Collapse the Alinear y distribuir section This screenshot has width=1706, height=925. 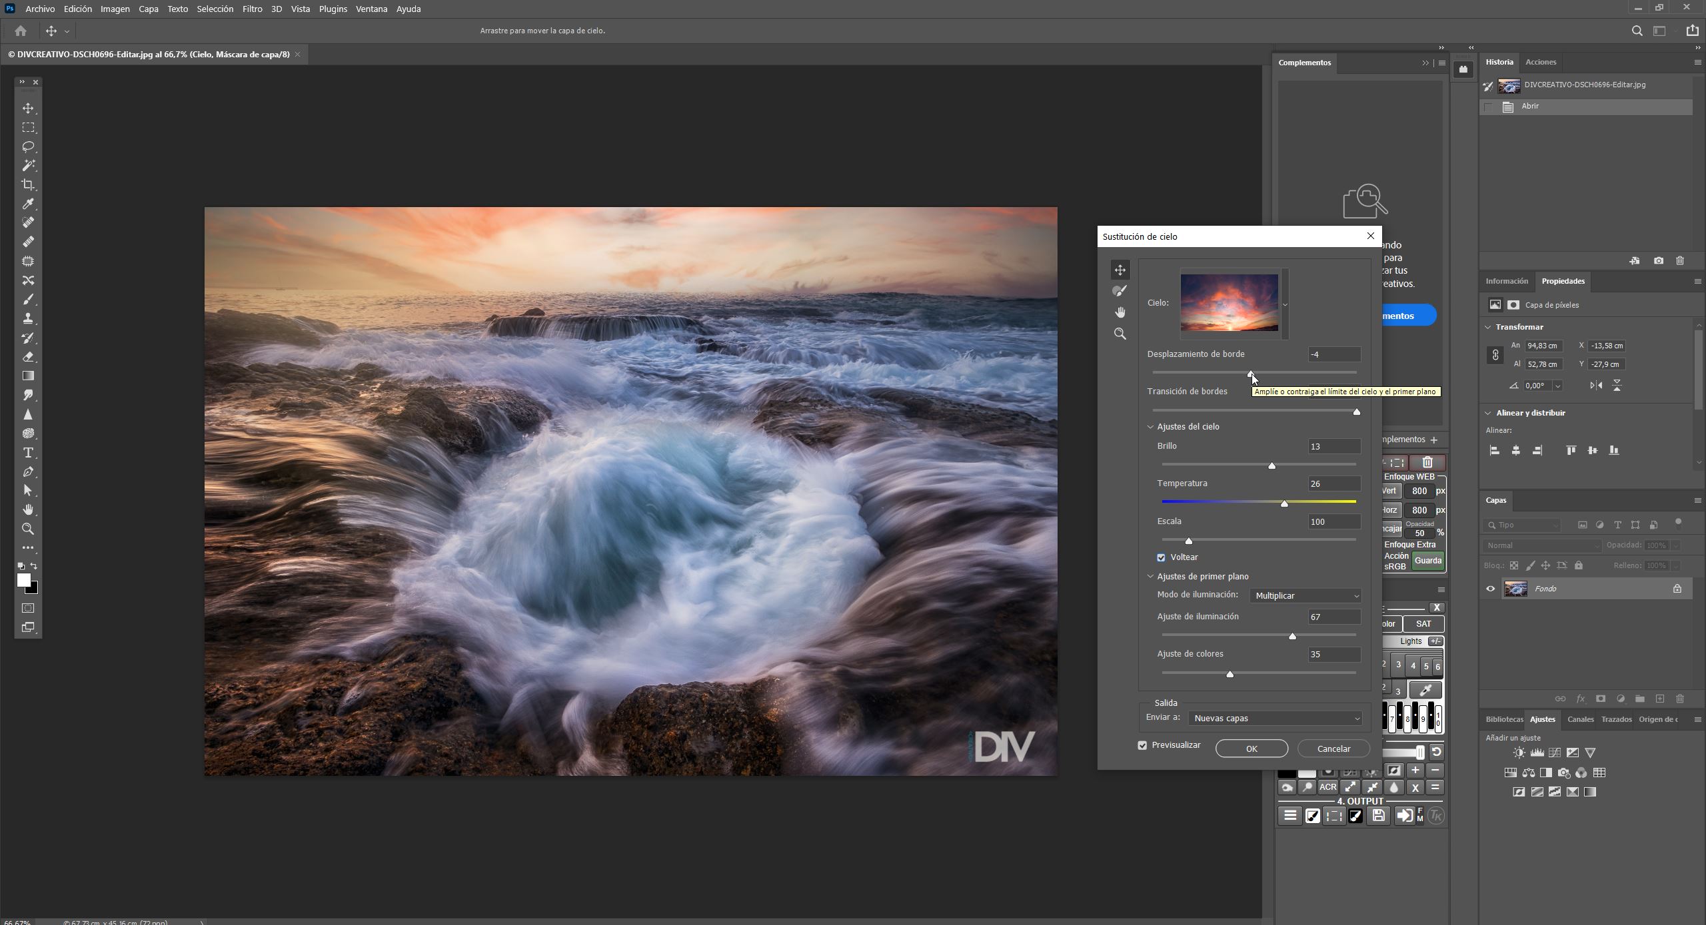[x=1488, y=414]
